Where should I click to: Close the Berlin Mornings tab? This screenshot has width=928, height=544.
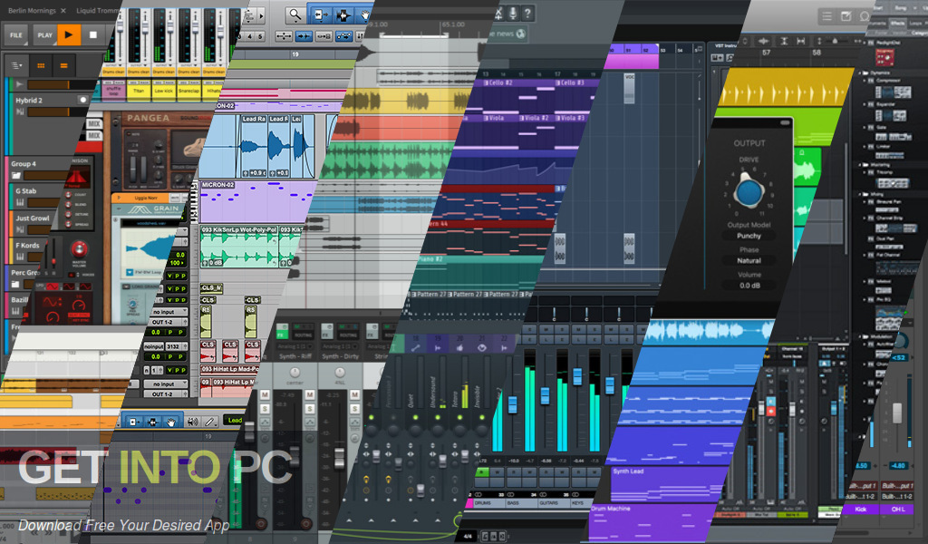63,11
